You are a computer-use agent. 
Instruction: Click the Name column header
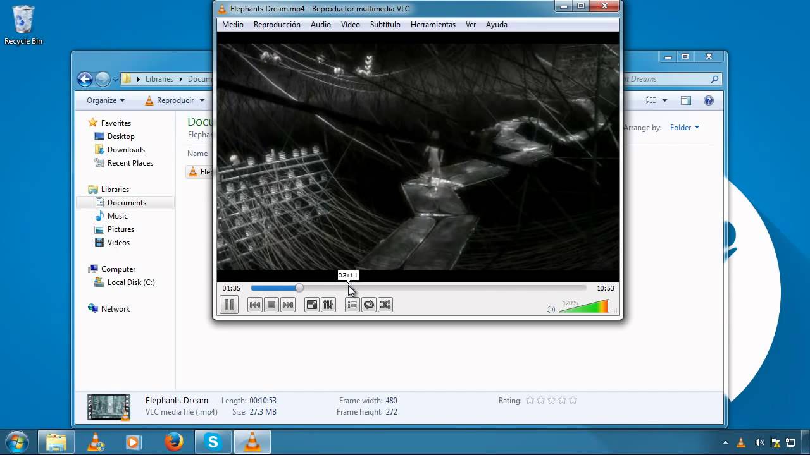[x=197, y=154]
